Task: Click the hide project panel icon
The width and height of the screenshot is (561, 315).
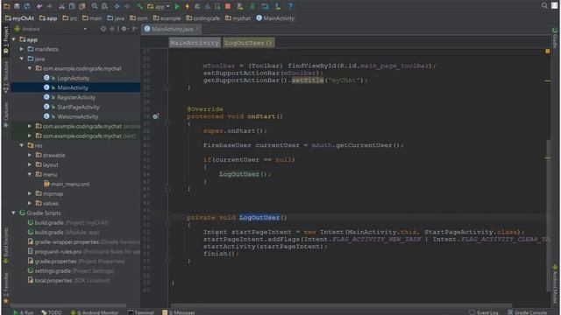Action: click(134, 29)
